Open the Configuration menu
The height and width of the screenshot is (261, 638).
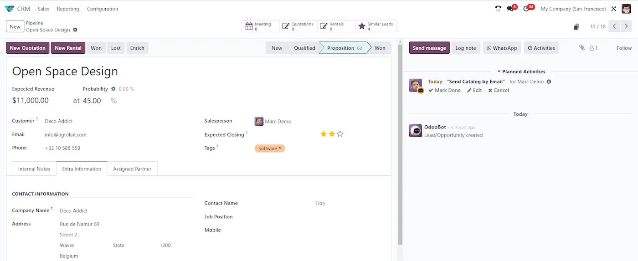[x=102, y=9]
